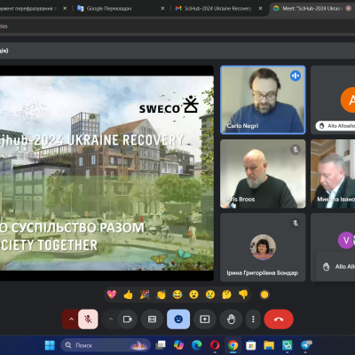Click the Meet tab recording indicator
Viewport: 355px width, 355px height.
click(349, 8)
